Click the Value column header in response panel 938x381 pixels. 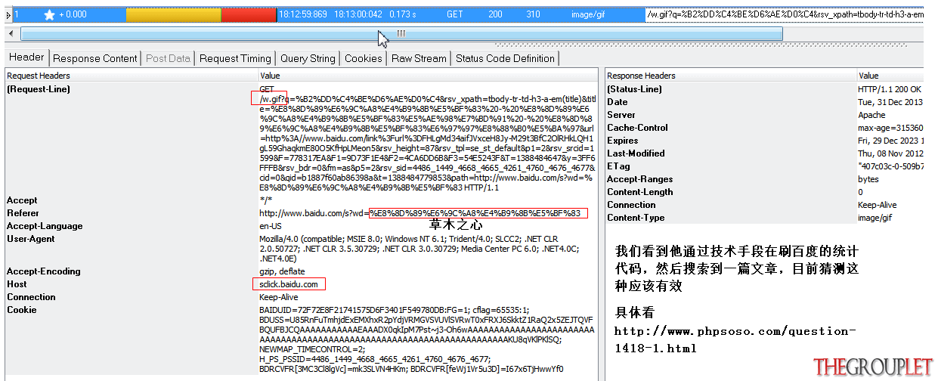pos(890,76)
